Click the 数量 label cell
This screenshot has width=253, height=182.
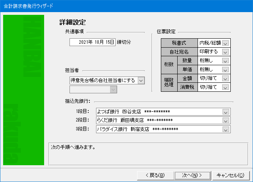pyautogui.click(x=187, y=61)
